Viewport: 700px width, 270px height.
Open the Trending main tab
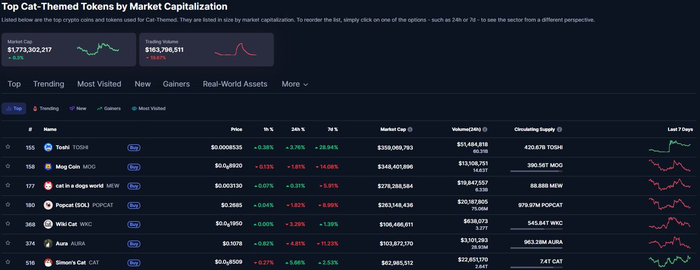point(48,84)
